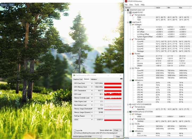Open the Sensor refresh rate dropdown

pyautogui.click(x=117, y=130)
